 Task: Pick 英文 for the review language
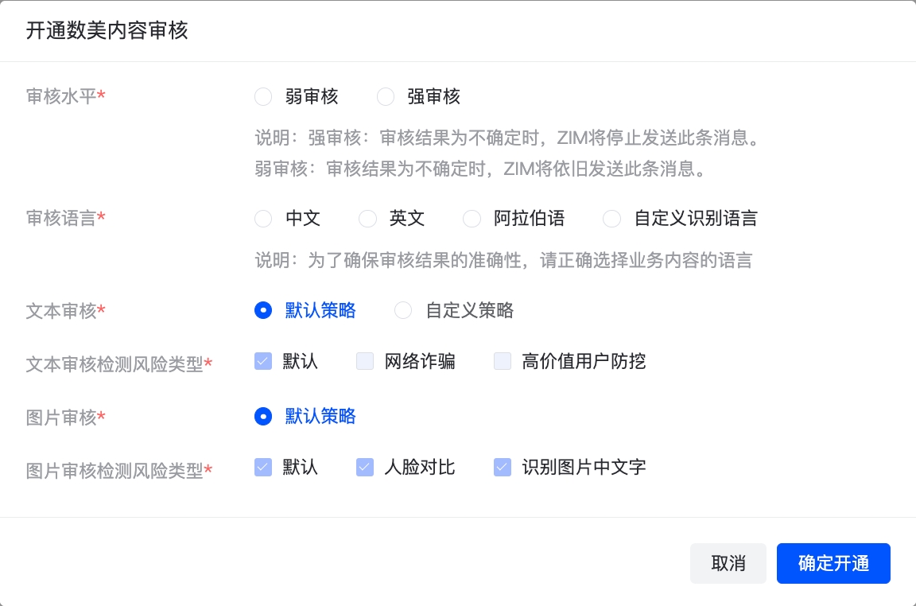click(x=367, y=219)
